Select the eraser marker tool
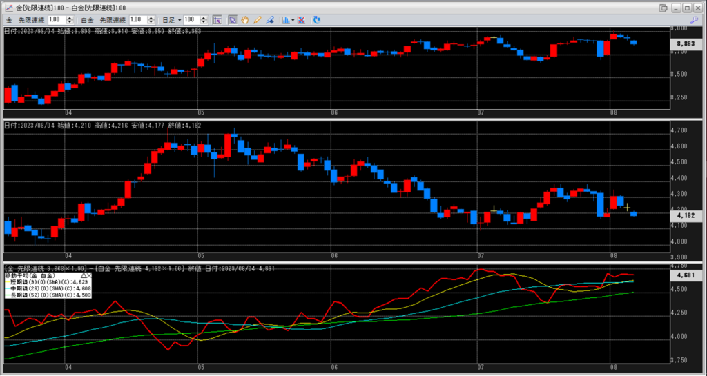707x376 pixels. [x=270, y=20]
